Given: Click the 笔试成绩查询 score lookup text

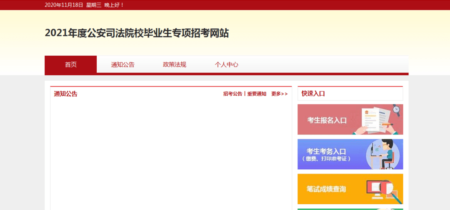Looking at the screenshot, I should point(326,189).
